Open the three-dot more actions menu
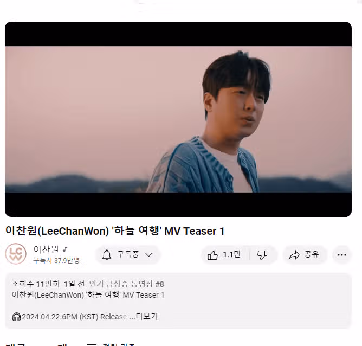The image size is (362, 346). [x=342, y=255]
